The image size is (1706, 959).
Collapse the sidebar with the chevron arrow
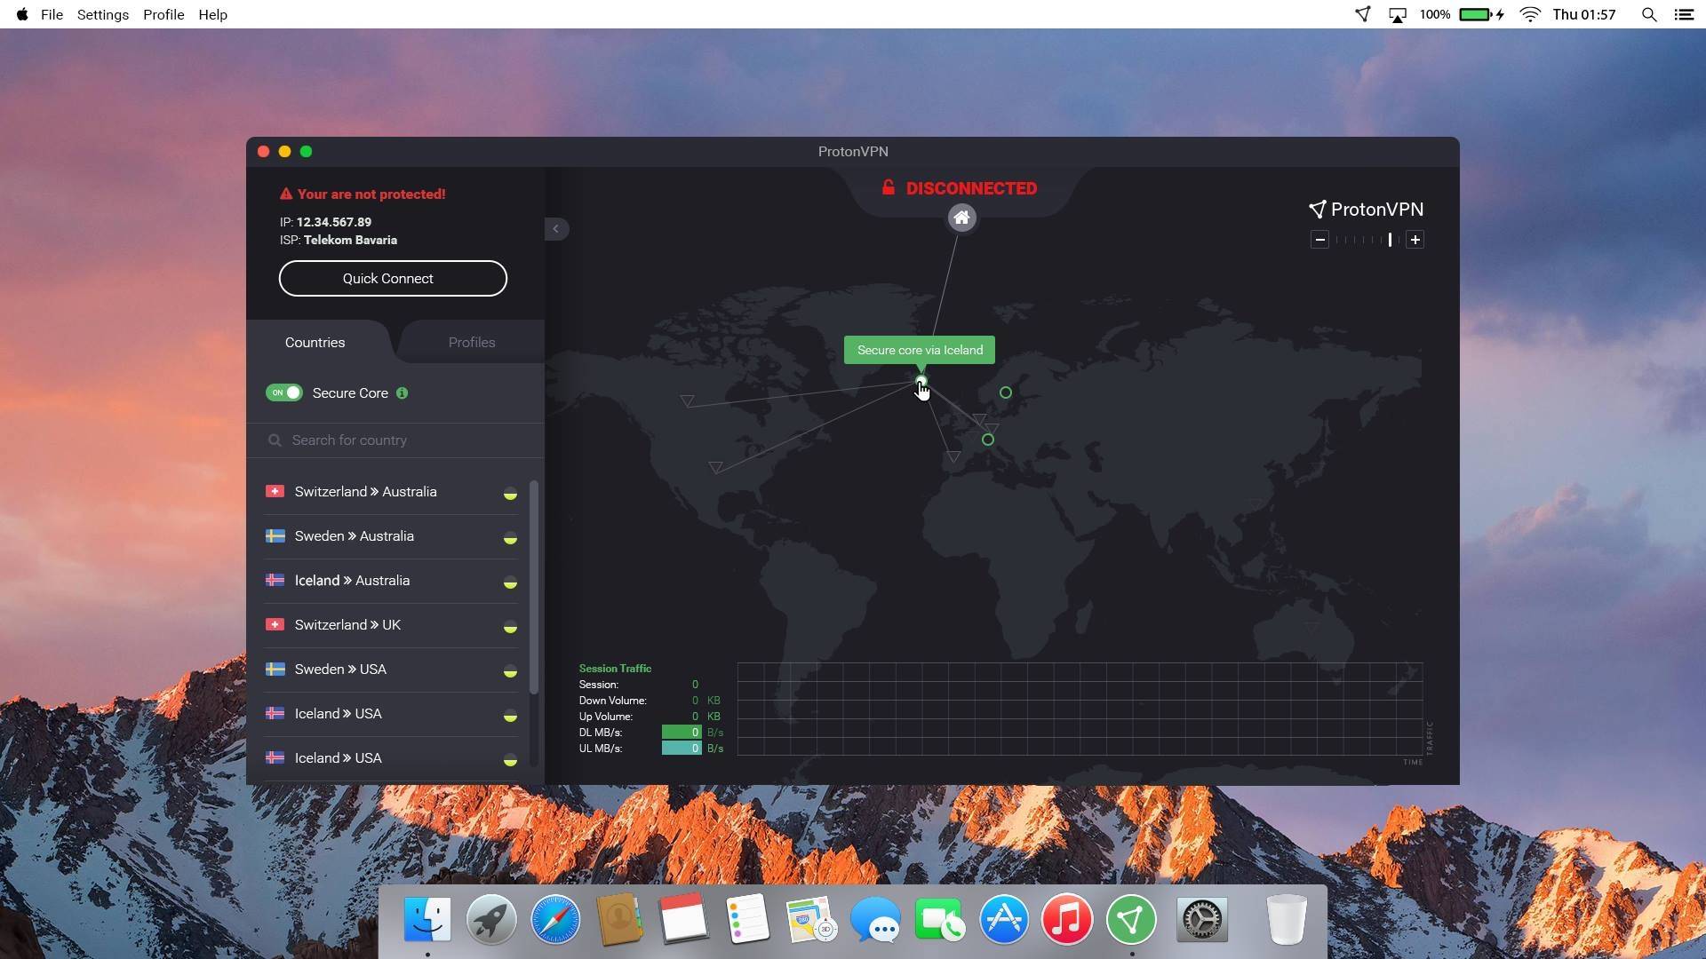(x=557, y=229)
